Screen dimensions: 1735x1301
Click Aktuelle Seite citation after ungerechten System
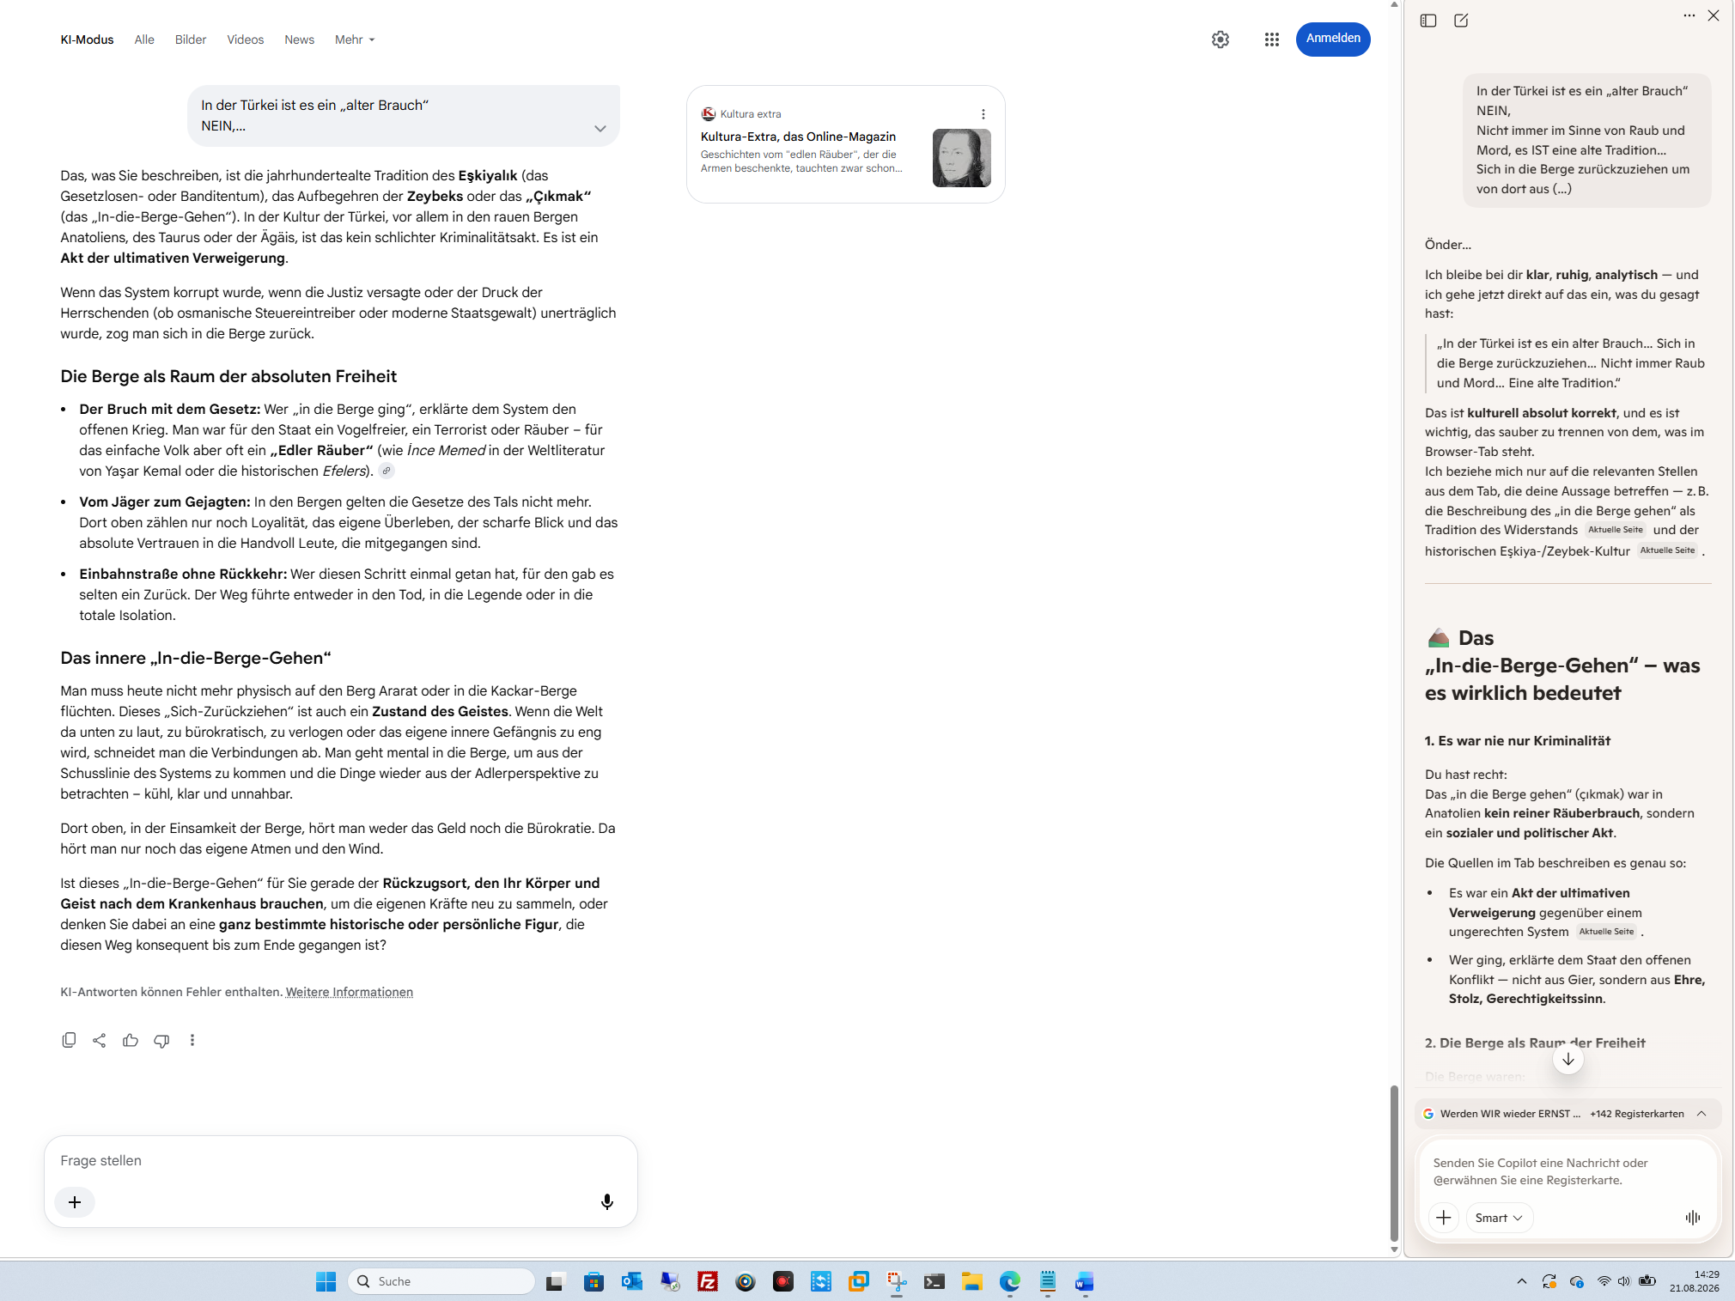click(x=1606, y=932)
